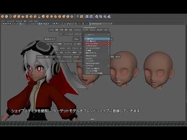Select the Erase Target tool icon
The image size is (187, 140).
(x=109, y=17)
